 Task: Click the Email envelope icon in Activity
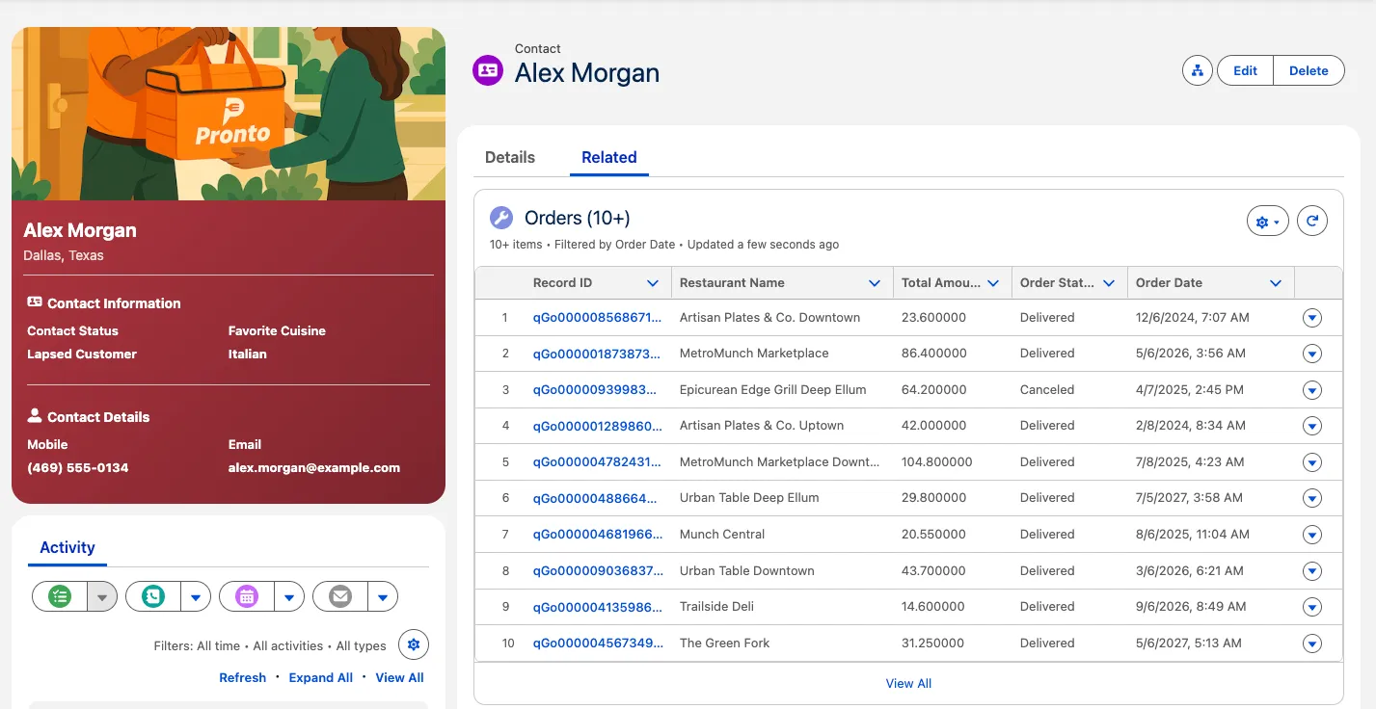(x=340, y=597)
